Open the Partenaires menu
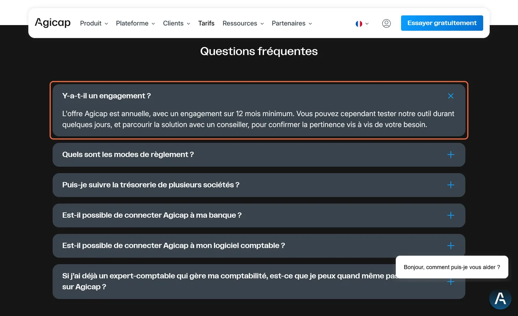This screenshot has width=518, height=316. (x=292, y=23)
